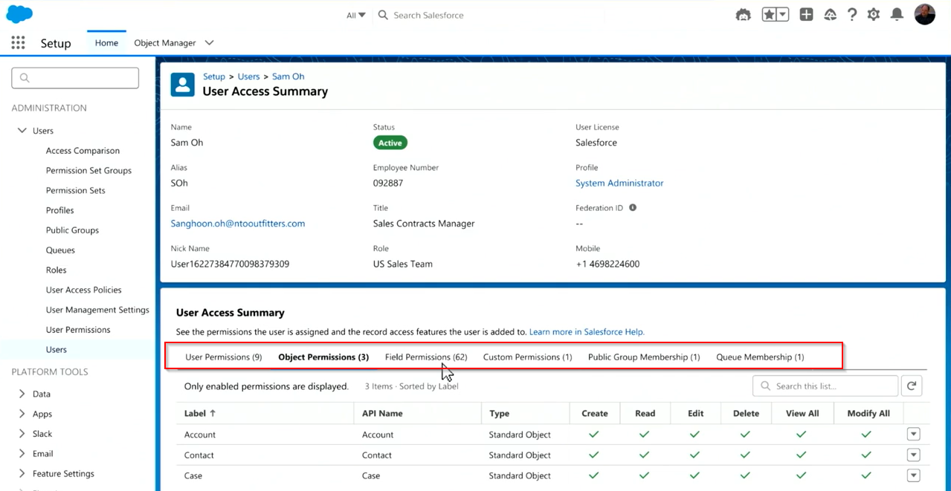Open the Setup gear icon
951x491 pixels.
[x=874, y=15]
